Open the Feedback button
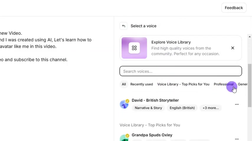The width and height of the screenshot is (252, 141). [234, 8]
